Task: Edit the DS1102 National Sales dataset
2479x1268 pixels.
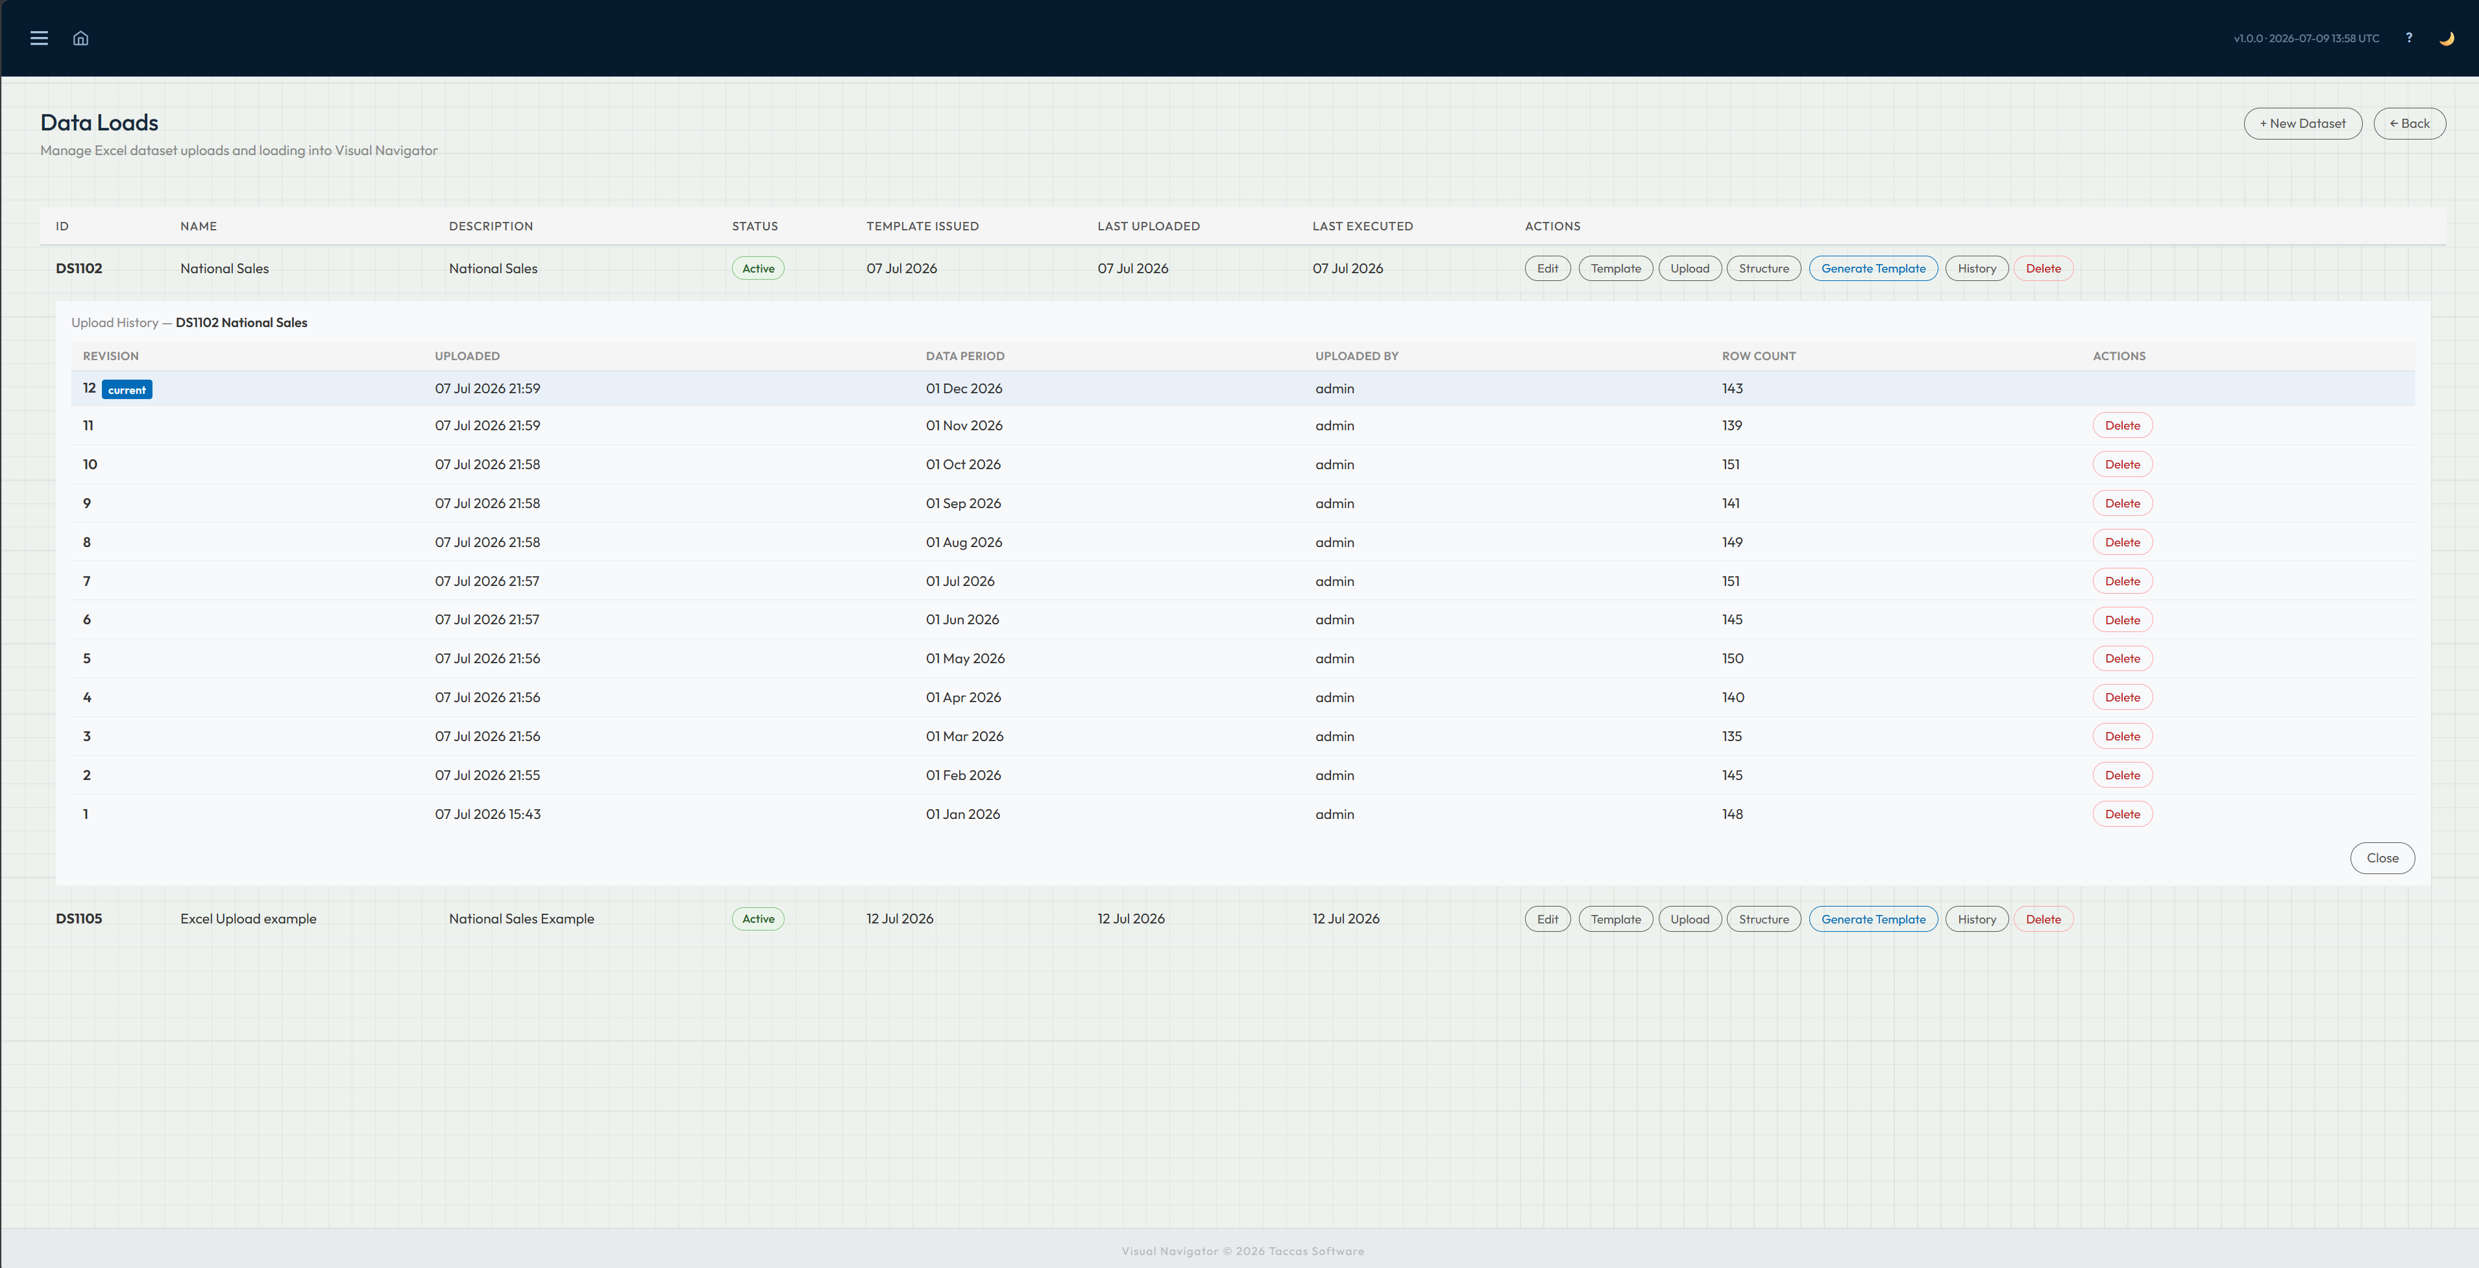Action: pyautogui.click(x=1548, y=269)
